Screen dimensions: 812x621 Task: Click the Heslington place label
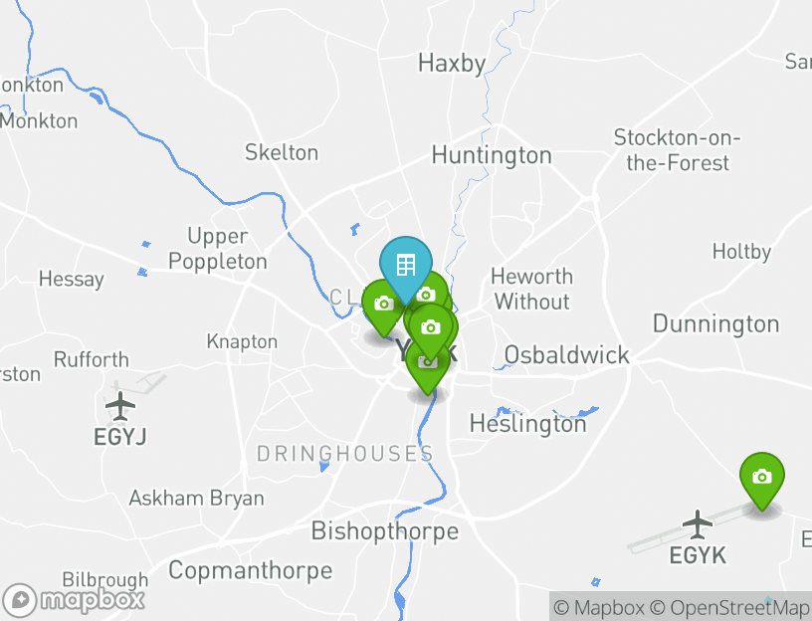(527, 424)
